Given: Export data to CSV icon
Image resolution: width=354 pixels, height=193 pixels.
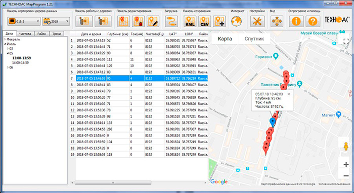Looking at the screenshot, I should pyautogui.click(x=204, y=21).
